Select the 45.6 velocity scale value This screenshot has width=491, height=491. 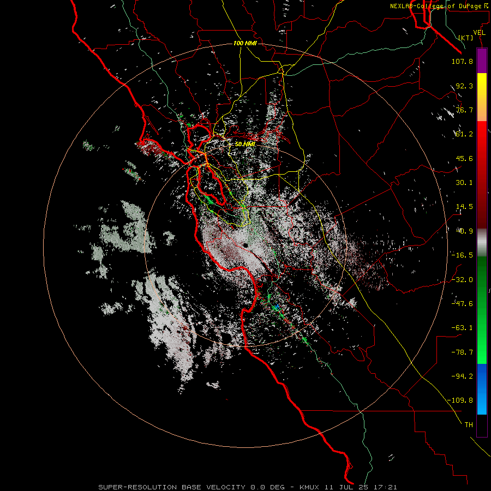tap(464, 158)
